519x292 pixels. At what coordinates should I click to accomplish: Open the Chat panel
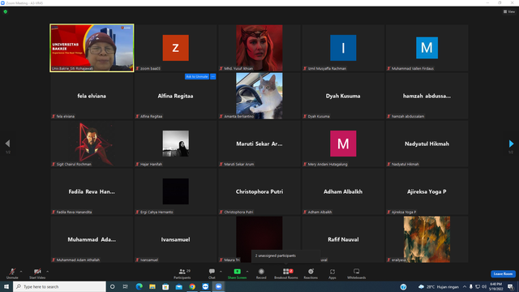pyautogui.click(x=212, y=273)
